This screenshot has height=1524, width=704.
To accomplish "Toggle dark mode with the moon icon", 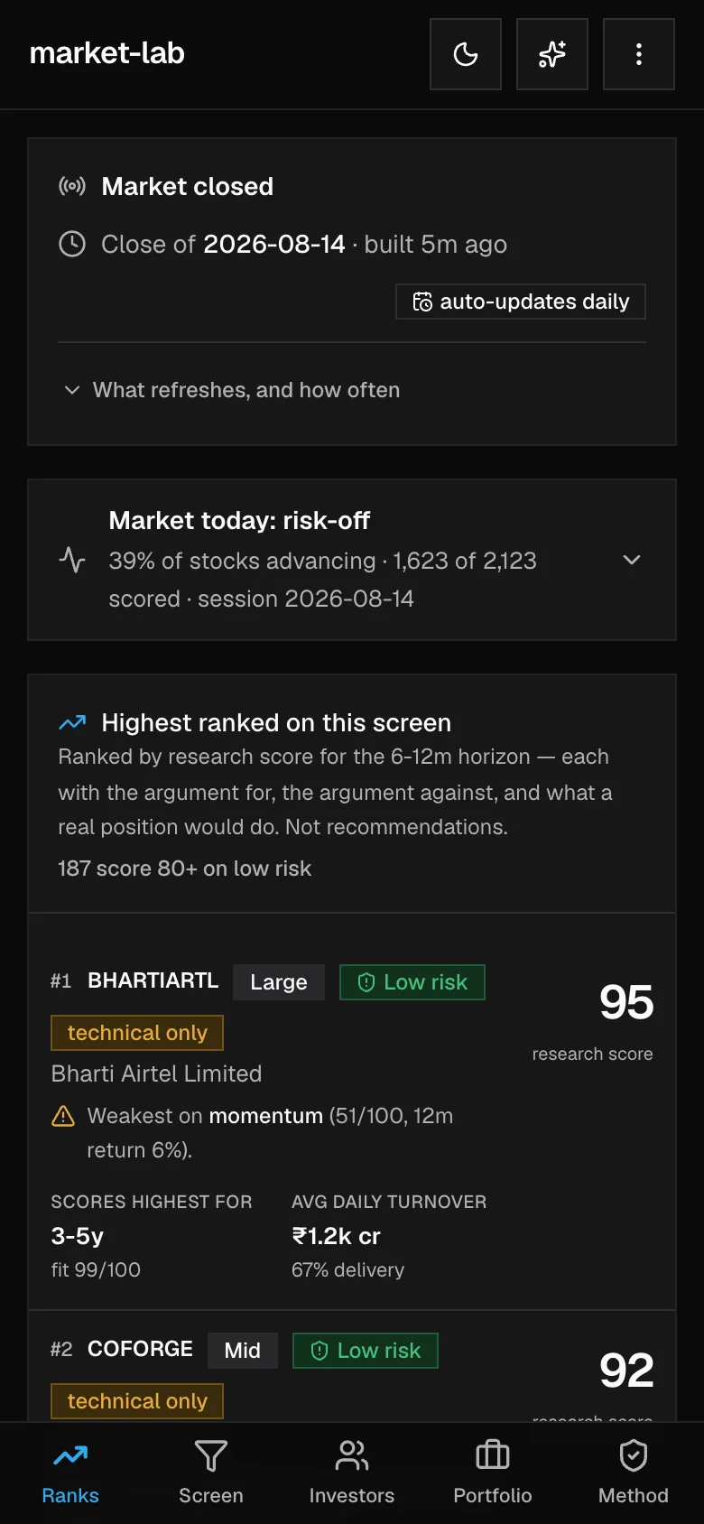I will click(466, 54).
